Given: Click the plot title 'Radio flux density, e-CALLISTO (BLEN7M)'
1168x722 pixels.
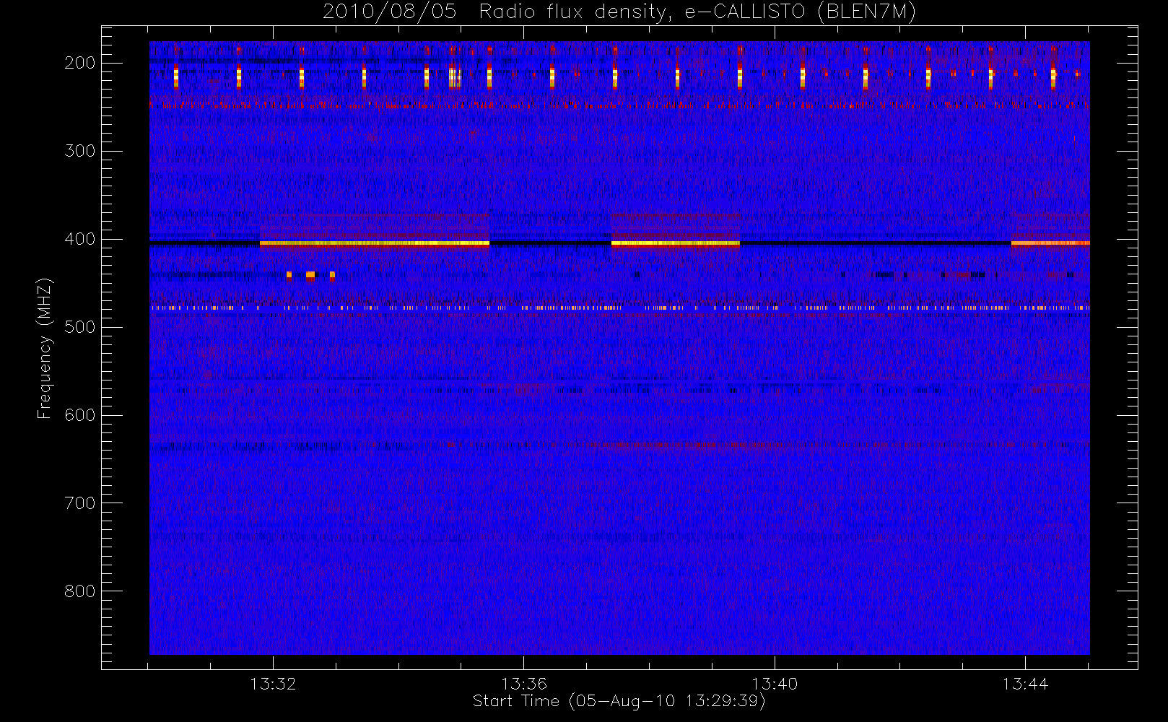Looking at the screenshot, I should (x=697, y=12).
